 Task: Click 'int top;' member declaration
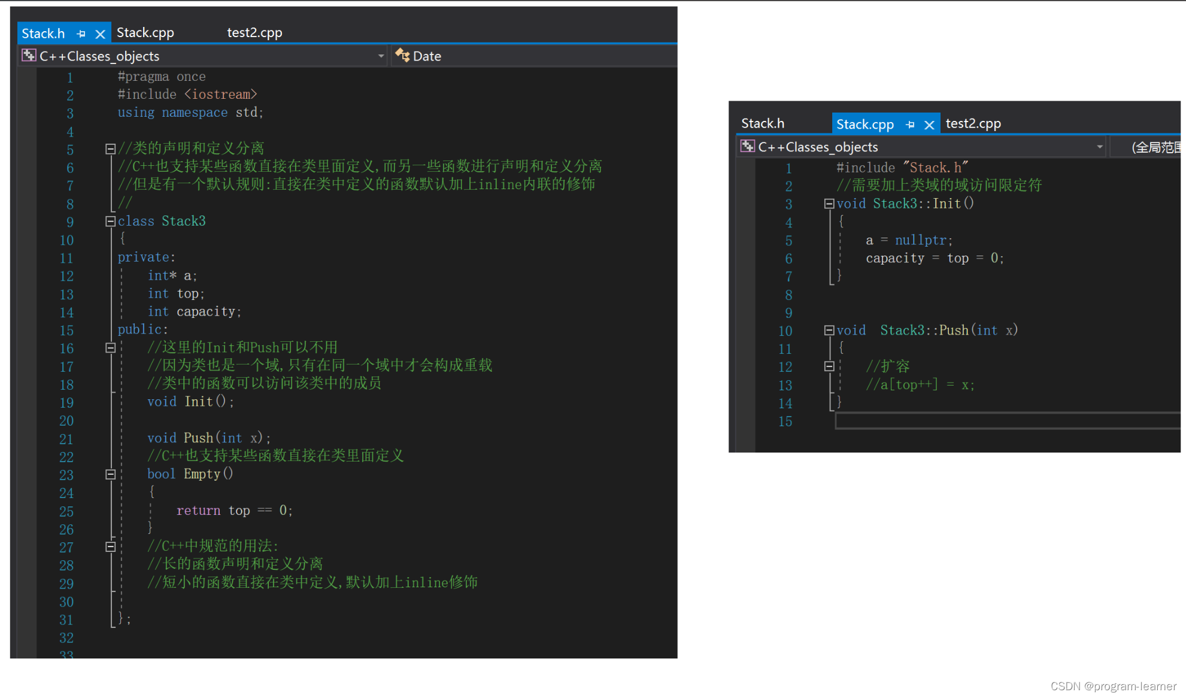point(176,294)
